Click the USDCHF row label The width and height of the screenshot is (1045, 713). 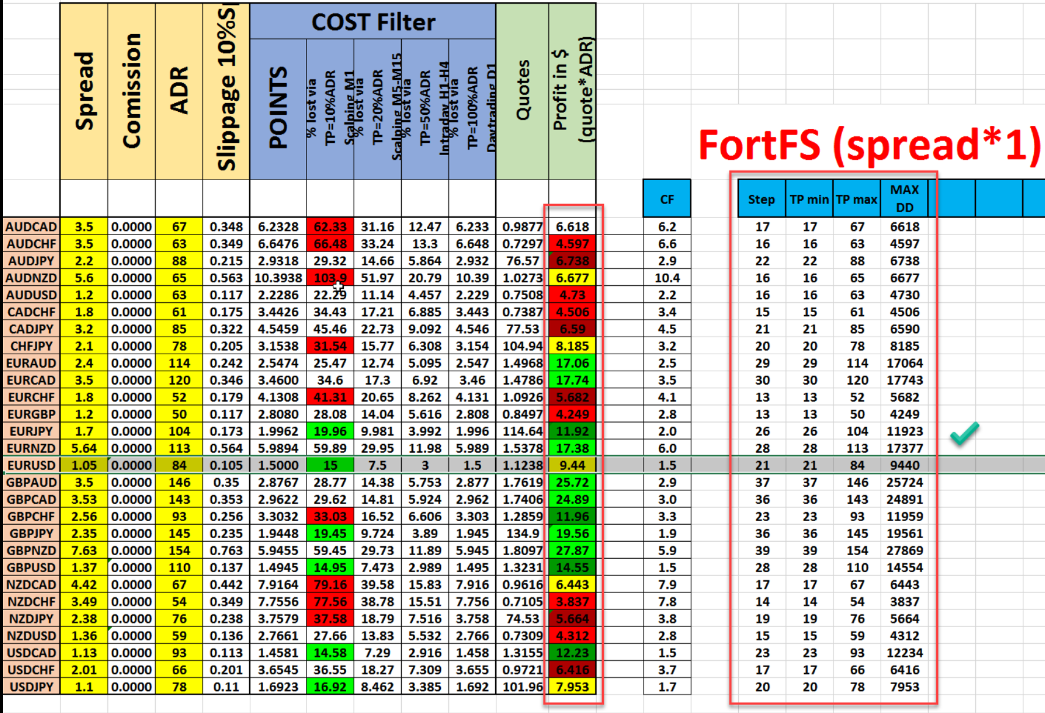31,670
